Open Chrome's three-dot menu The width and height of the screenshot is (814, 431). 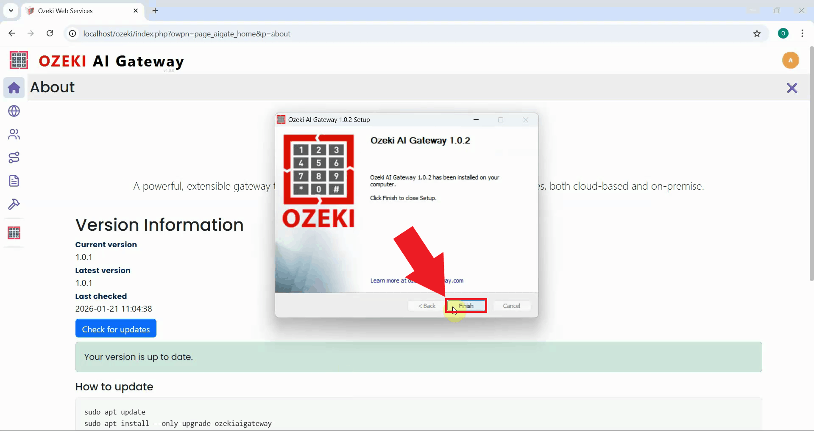click(x=802, y=34)
